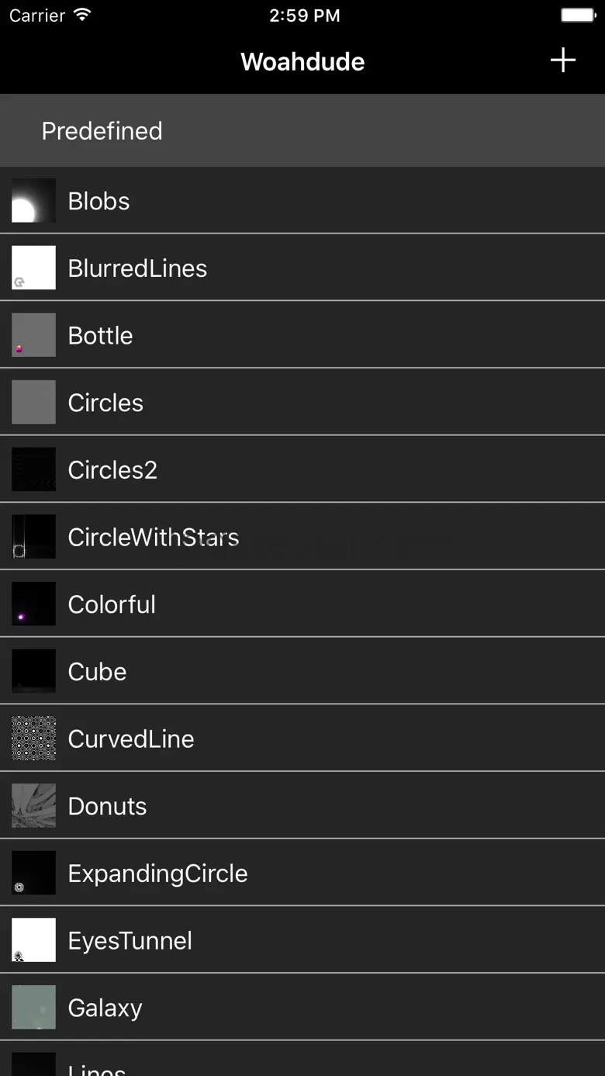Tap the battery indicator in status bar

[x=578, y=16]
